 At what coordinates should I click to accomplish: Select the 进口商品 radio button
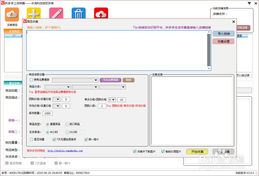click(x=67, y=124)
